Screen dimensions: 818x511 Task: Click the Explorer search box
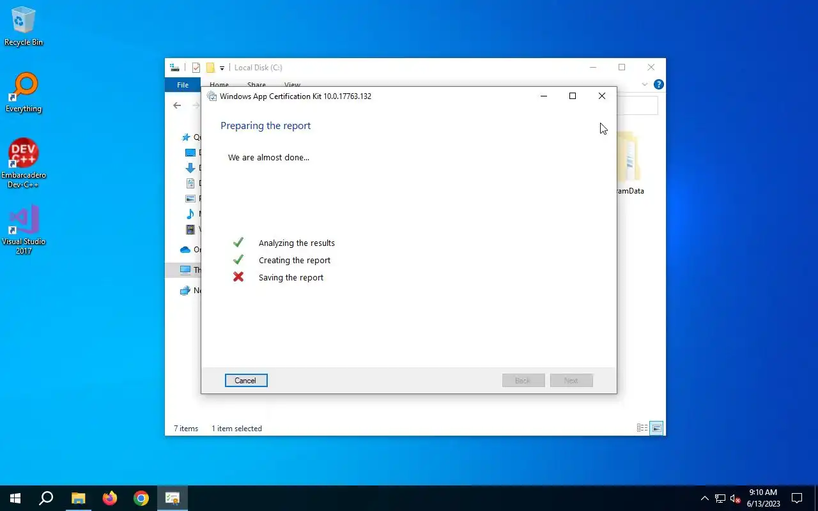point(637,105)
